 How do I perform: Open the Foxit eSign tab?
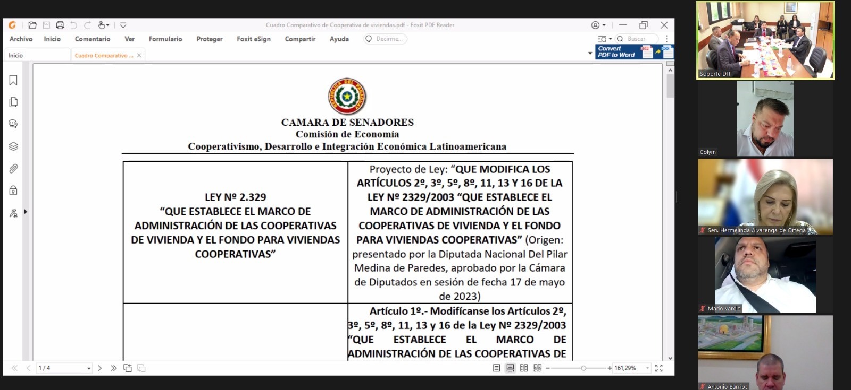[254, 39]
